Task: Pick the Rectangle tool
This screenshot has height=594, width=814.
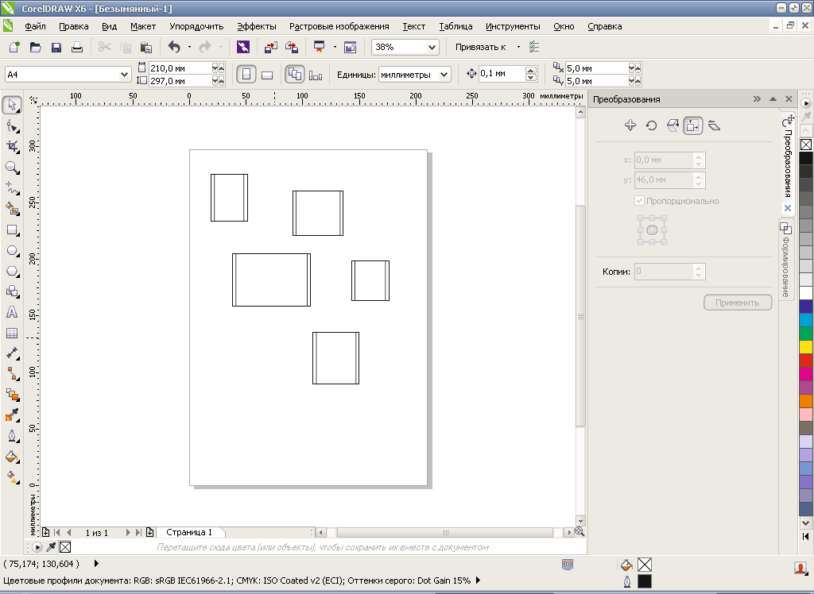Action: coord(12,229)
